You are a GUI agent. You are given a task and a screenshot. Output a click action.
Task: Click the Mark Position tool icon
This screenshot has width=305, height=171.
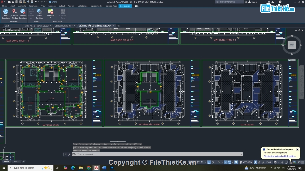click(39, 12)
